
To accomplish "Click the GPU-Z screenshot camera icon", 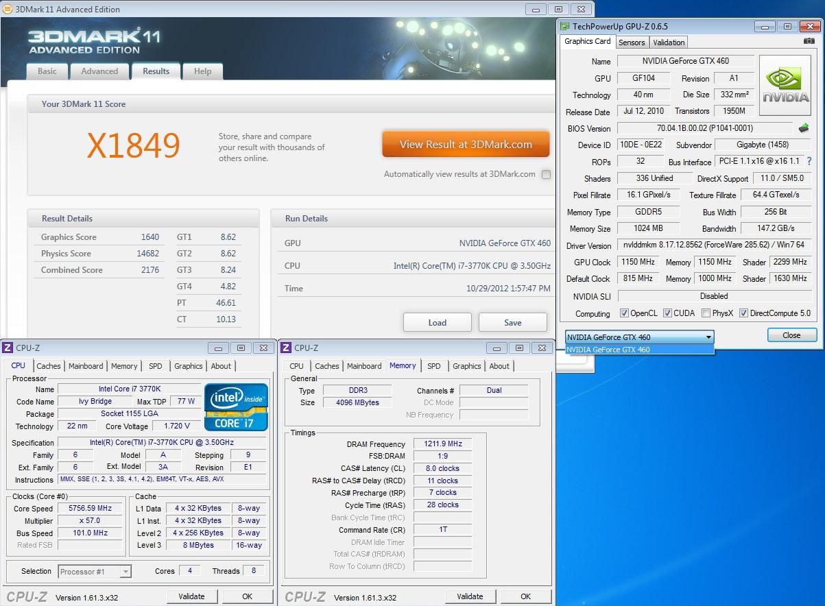I will pyautogui.click(x=809, y=41).
